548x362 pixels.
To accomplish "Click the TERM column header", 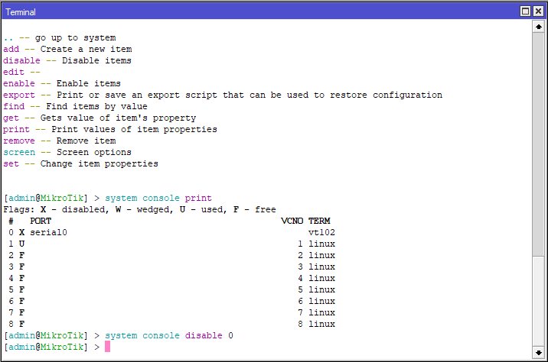I will (319, 221).
